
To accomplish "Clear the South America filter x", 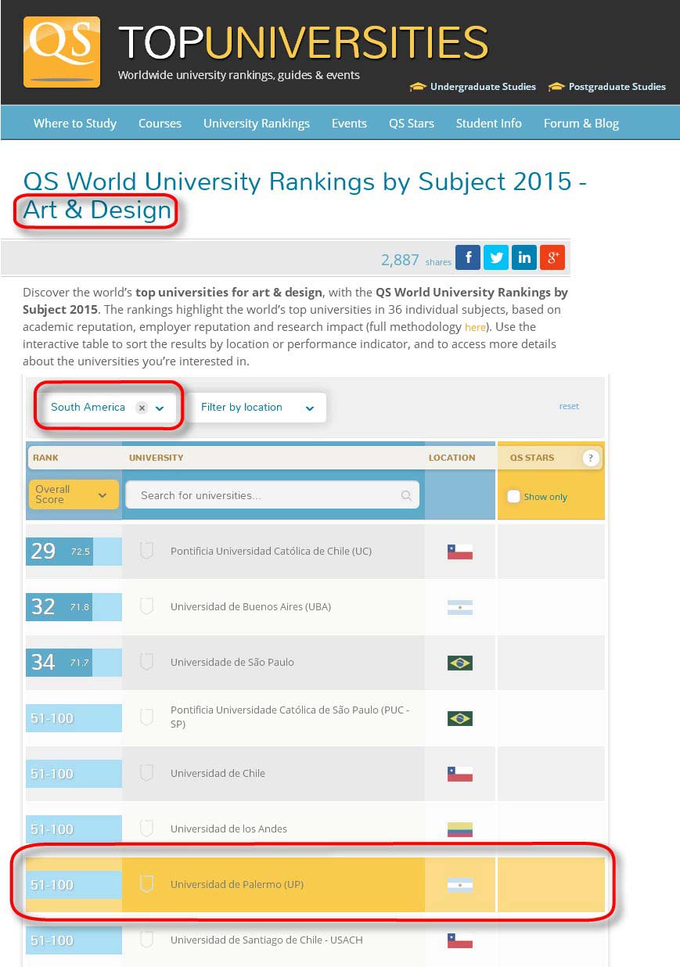I will point(142,408).
